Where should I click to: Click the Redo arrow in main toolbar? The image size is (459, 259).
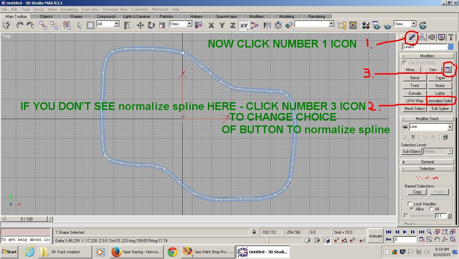tap(30, 25)
